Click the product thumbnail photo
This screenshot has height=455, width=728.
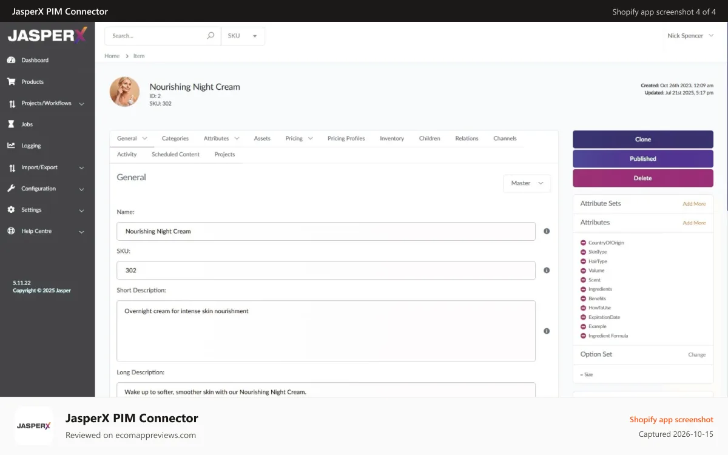coord(124,92)
